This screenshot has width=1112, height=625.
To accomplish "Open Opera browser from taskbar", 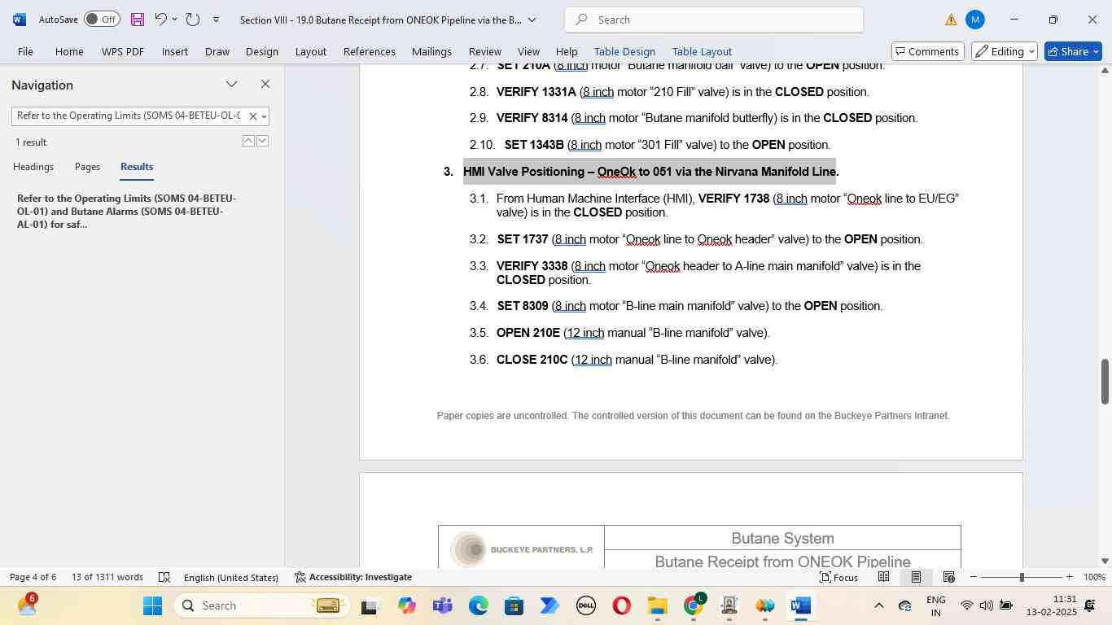I will 622,605.
